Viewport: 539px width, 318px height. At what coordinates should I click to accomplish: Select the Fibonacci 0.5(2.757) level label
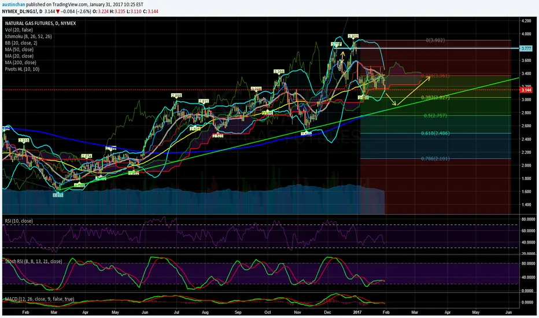[435, 116]
